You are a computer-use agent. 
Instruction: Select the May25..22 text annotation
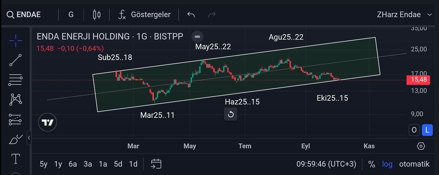pos(213,46)
